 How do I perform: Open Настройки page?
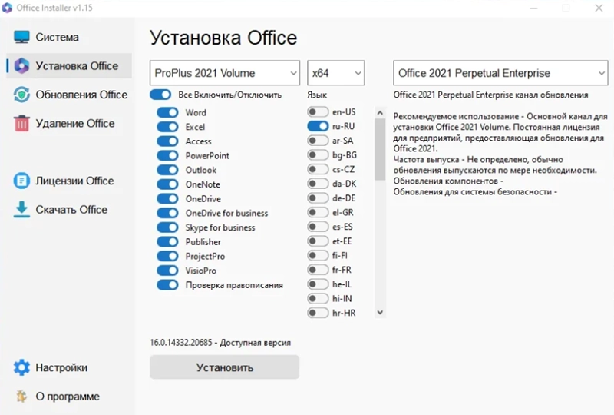(x=69, y=367)
